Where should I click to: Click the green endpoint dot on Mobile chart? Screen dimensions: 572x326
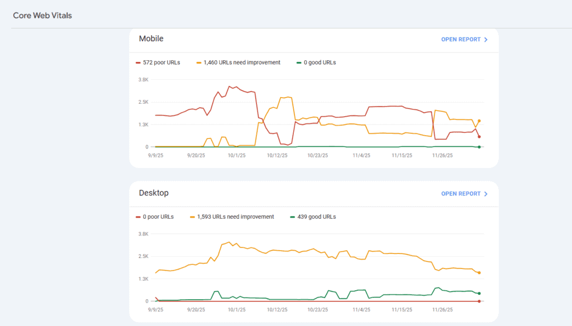point(479,147)
